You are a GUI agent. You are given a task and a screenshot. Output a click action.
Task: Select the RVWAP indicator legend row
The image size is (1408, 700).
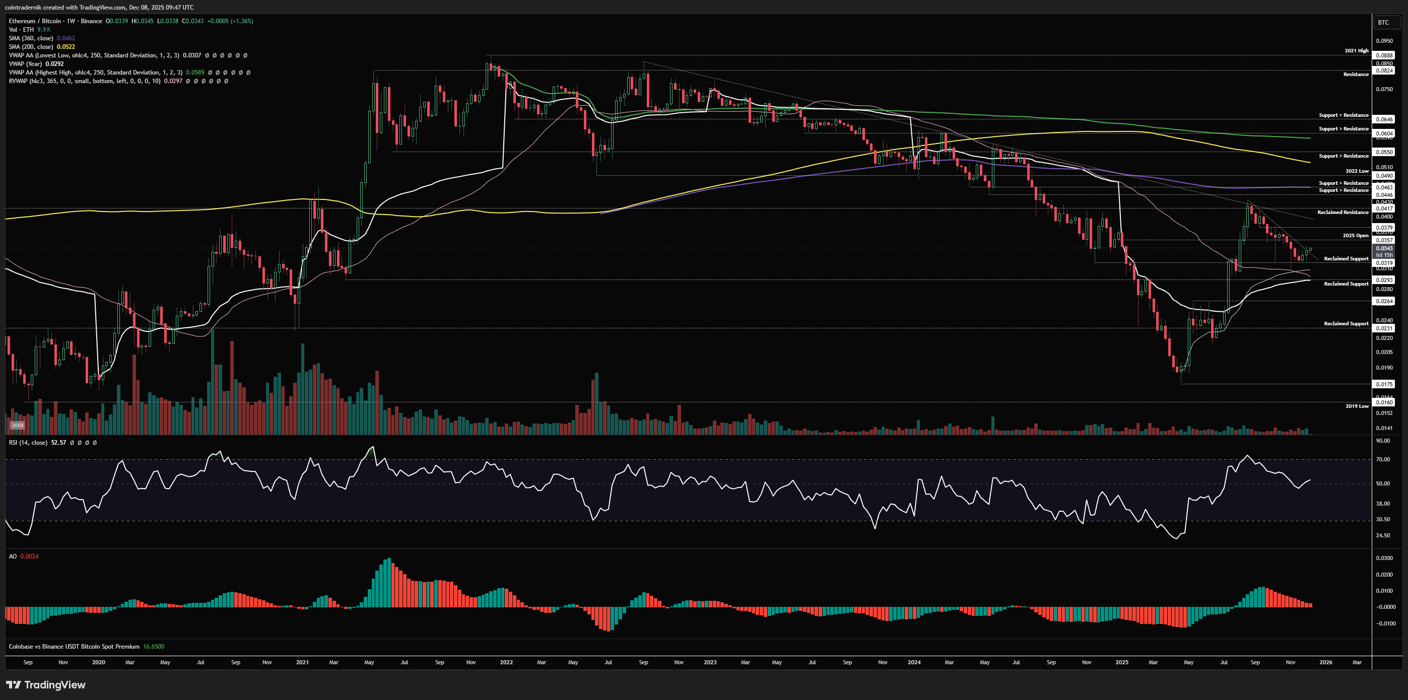coord(85,81)
